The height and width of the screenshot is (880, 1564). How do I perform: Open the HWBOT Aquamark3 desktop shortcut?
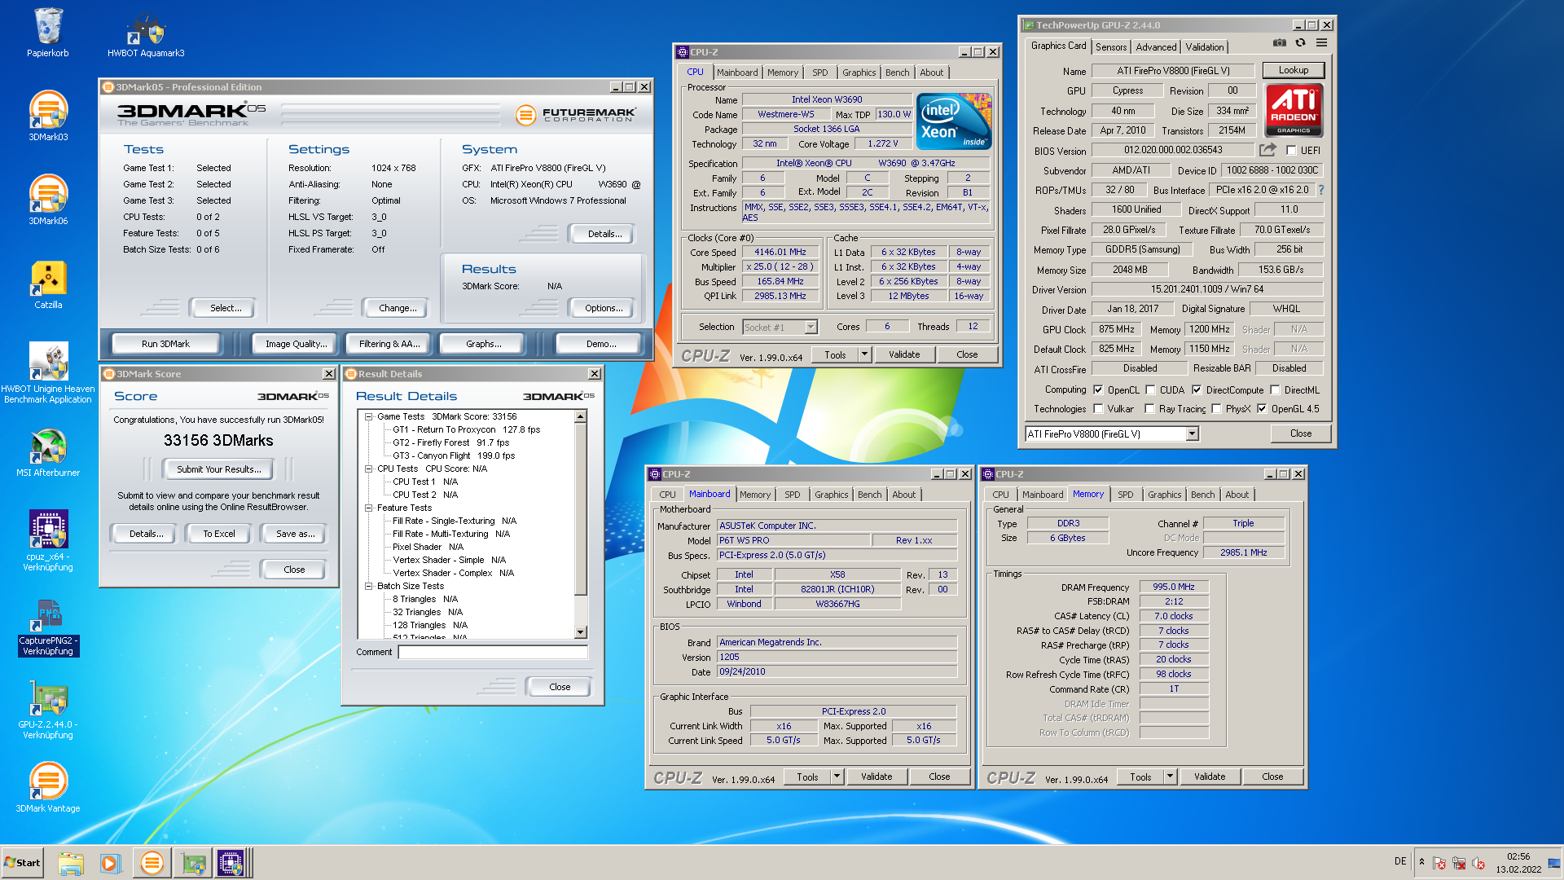(x=146, y=34)
